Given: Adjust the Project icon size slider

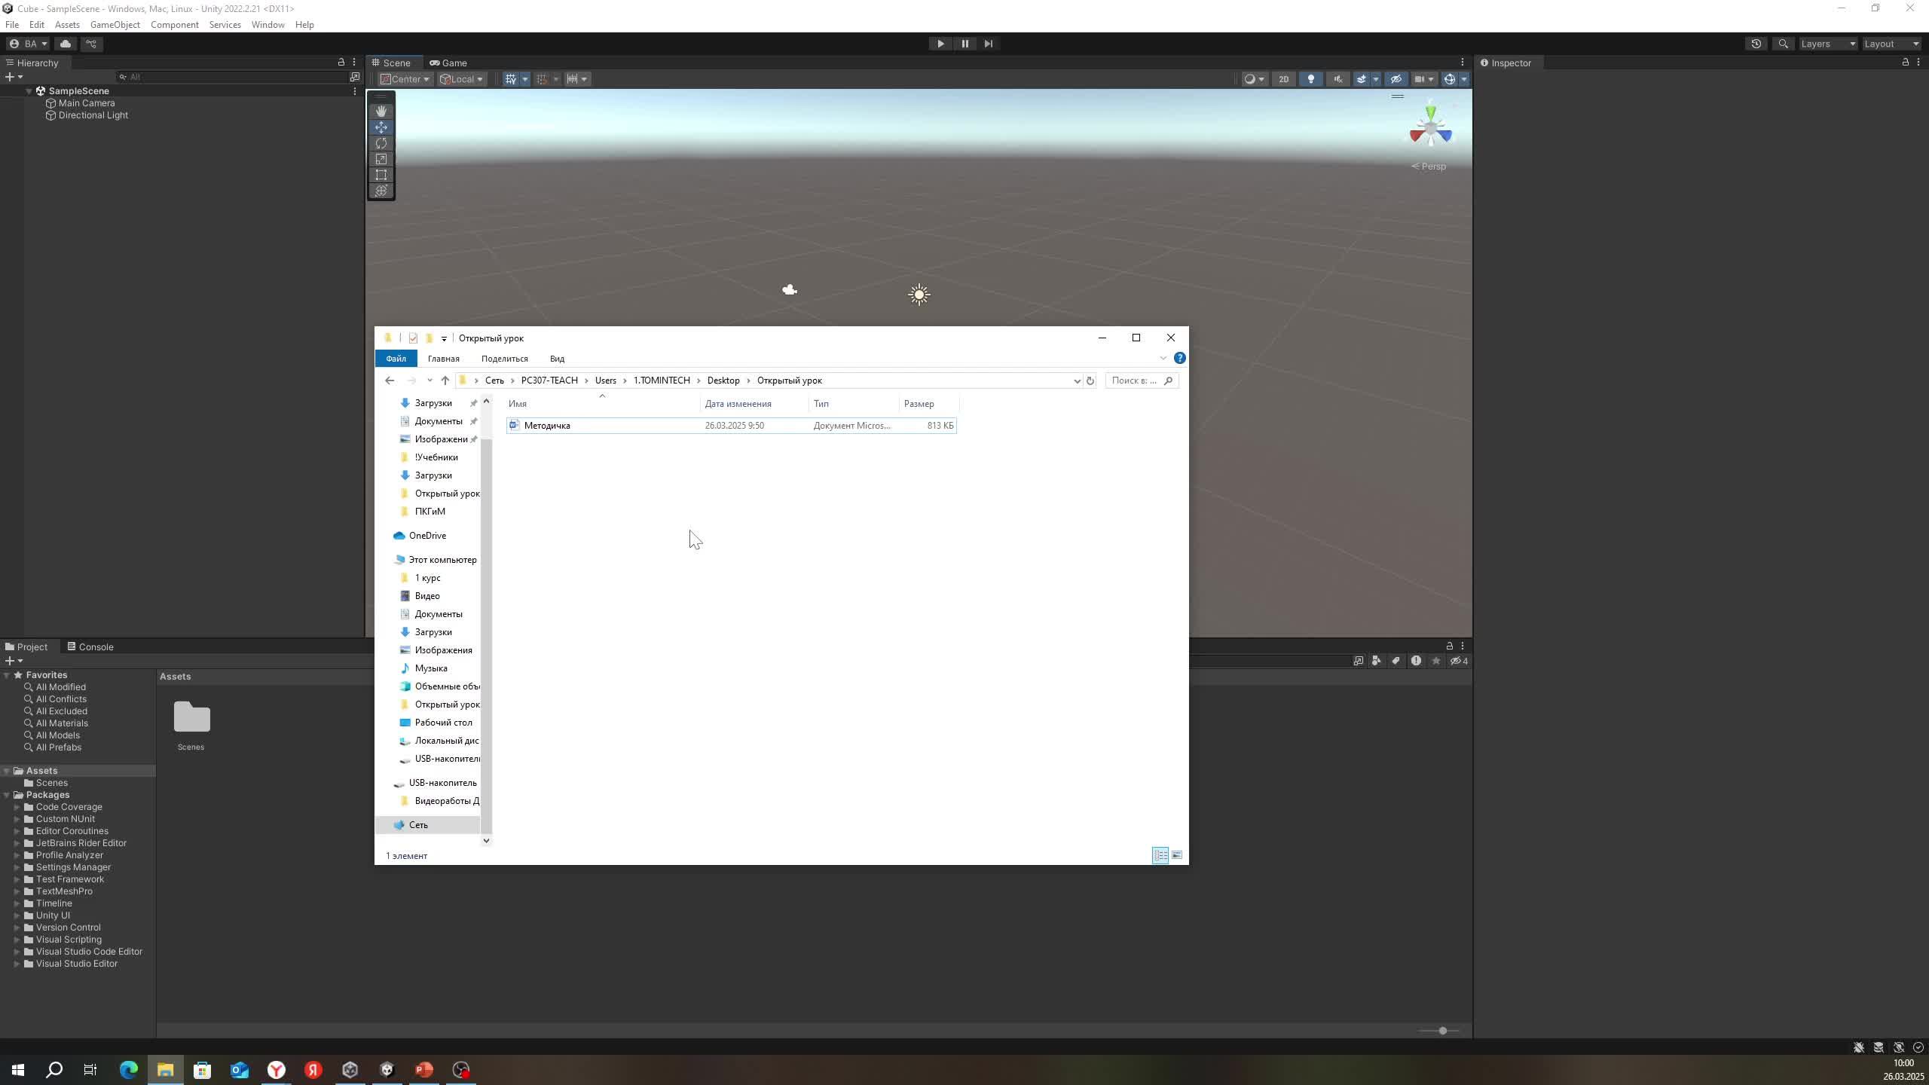Looking at the screenshot, I should pyautogui.click(x=1442, y=1031).
